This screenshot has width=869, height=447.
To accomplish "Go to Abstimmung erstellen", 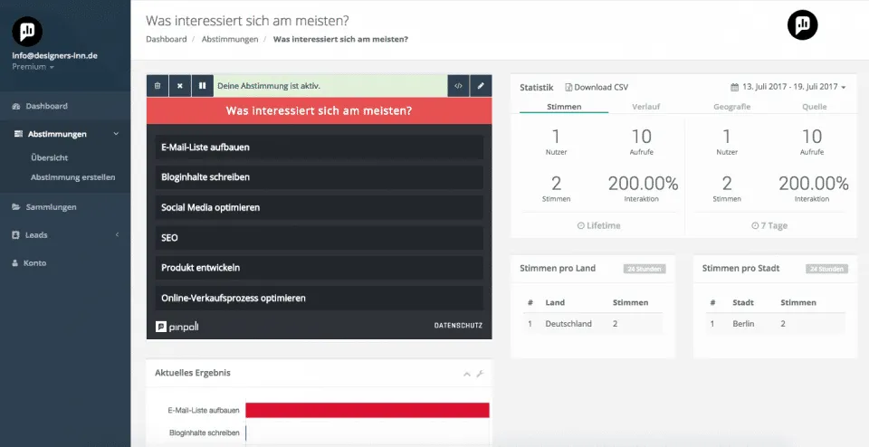I will pyautogui.click(x=73, y=177).
